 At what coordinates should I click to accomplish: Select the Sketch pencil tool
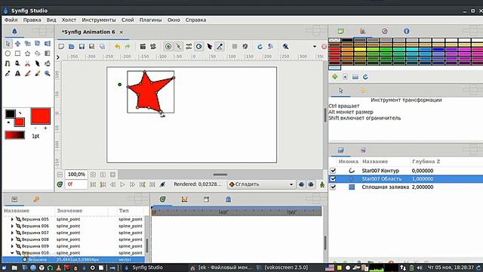click(27, 73)
